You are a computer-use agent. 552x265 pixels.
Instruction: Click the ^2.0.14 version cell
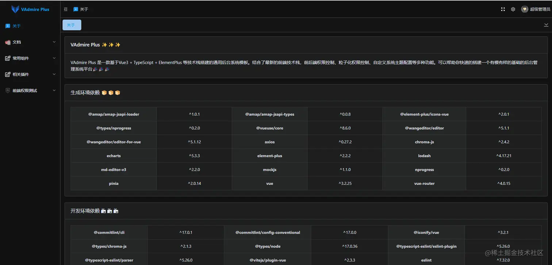click(x=194, y=184)
